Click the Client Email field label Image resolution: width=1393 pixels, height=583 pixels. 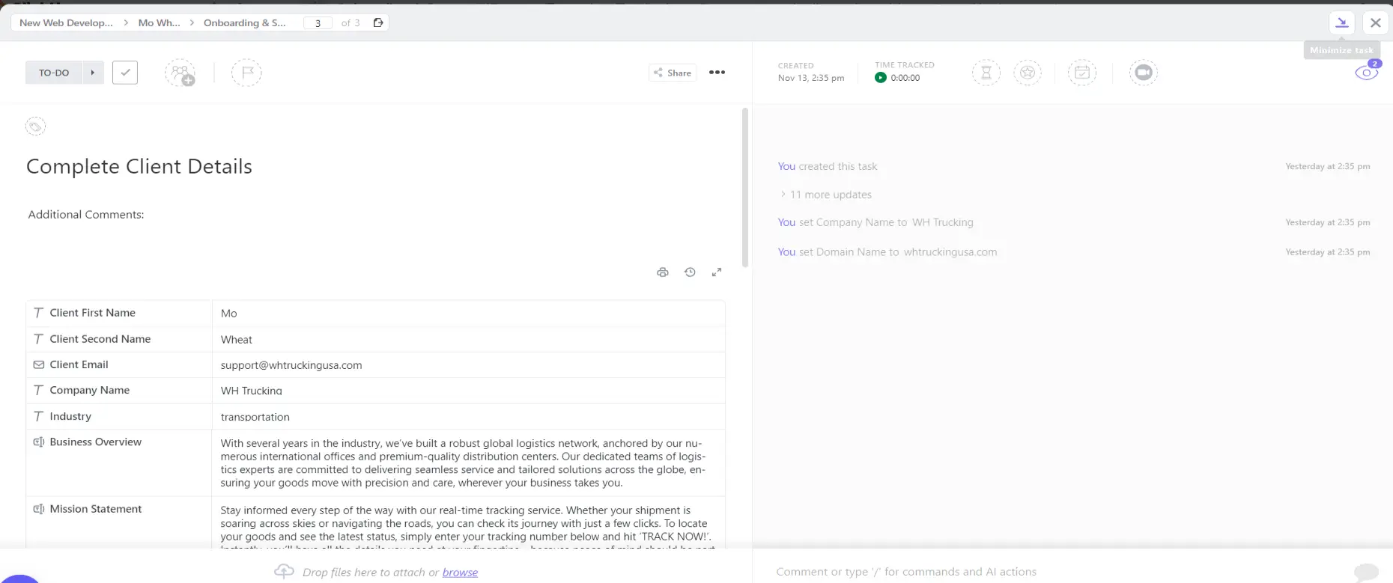[x=79, y=364]
